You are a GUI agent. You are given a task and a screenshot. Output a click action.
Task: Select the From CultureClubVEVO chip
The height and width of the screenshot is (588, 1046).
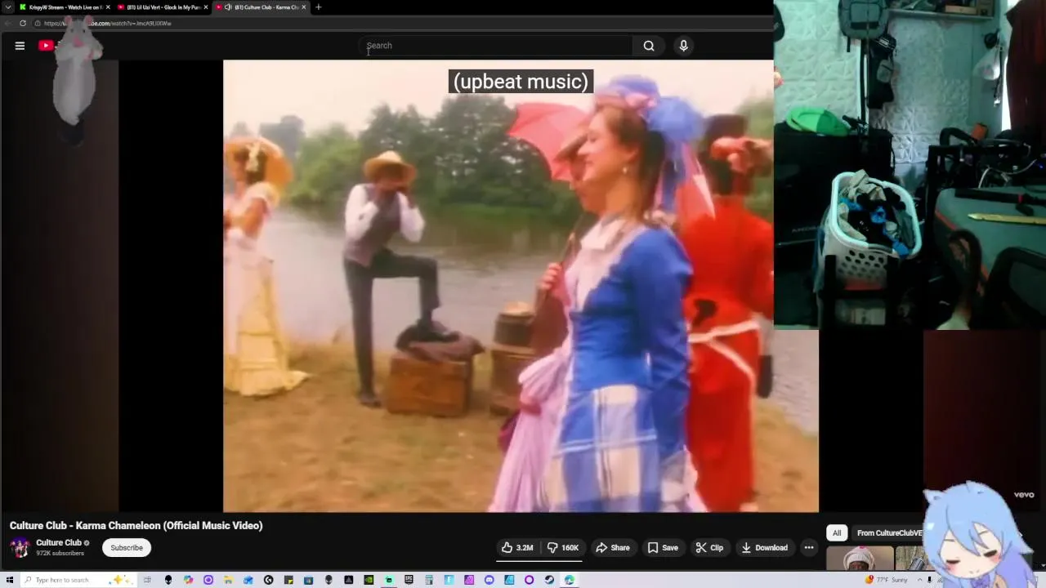pyautogui.click(x=889, y=532)
